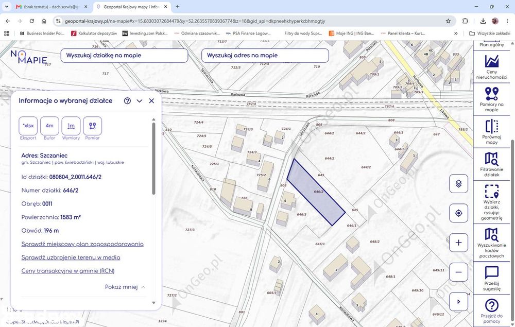Open Porównaj mapy compare tool
This screenshot has height=327, width=515.
point(491,132)
